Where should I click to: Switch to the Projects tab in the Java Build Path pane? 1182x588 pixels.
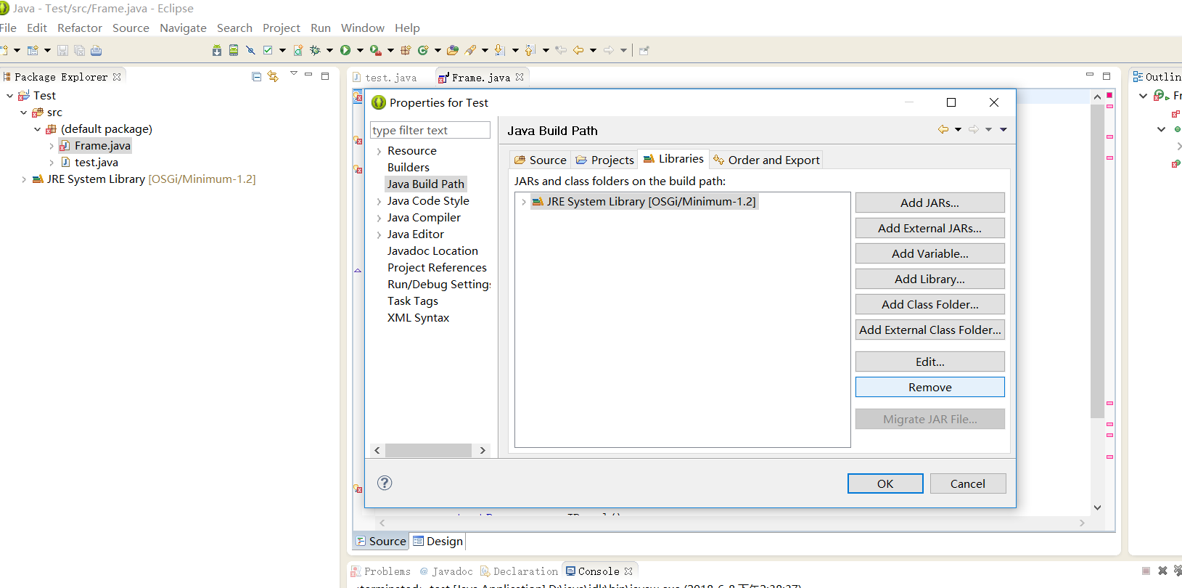(x=604, y=160)
